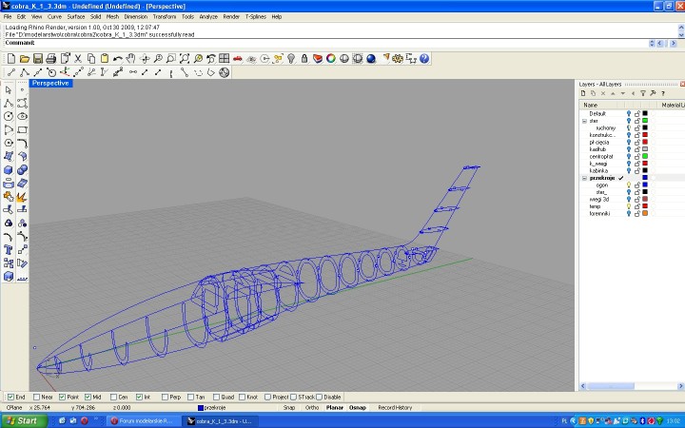Viewport: 685px width, 428px height.
Task: Click the Perspective viewport title tab
Action: (50, 83)
